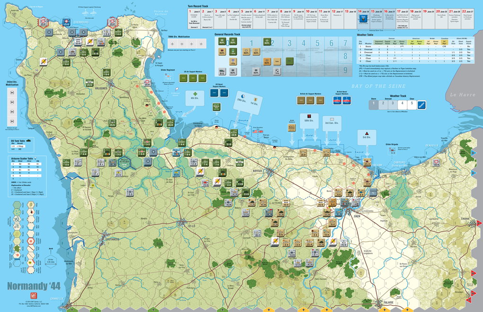Click the DD Tank Table heading
The image size is (483, 312).
click(x=18, y=141)
